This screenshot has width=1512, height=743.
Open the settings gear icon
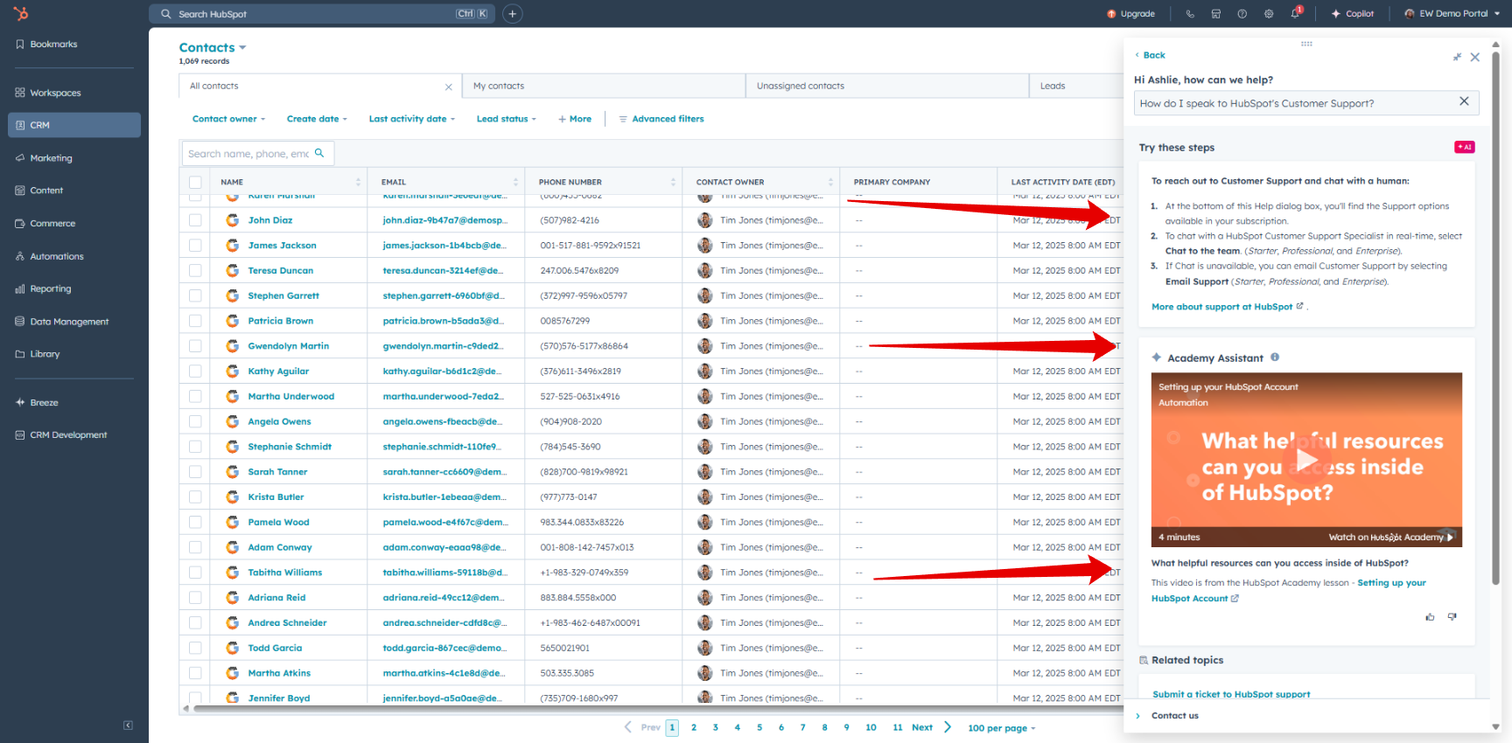pyautogui.click(x=1269, y=14)
